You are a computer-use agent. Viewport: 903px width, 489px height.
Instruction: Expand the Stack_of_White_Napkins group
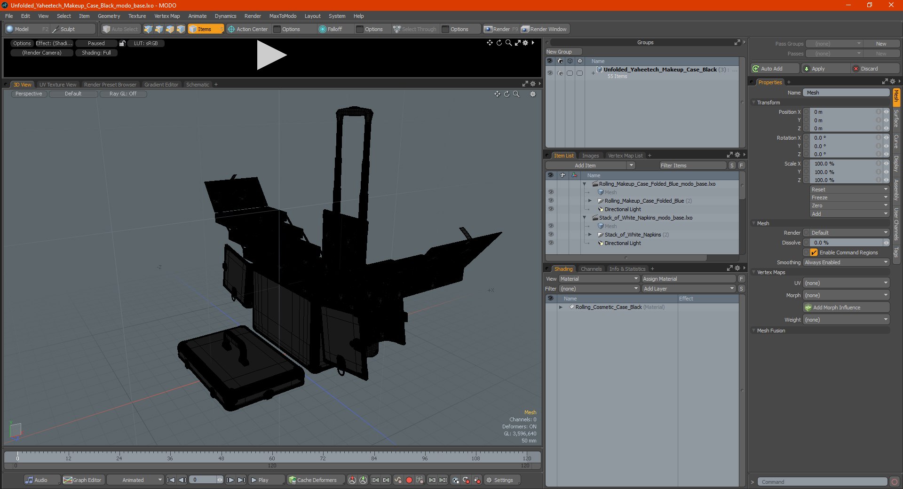(590, 235)
